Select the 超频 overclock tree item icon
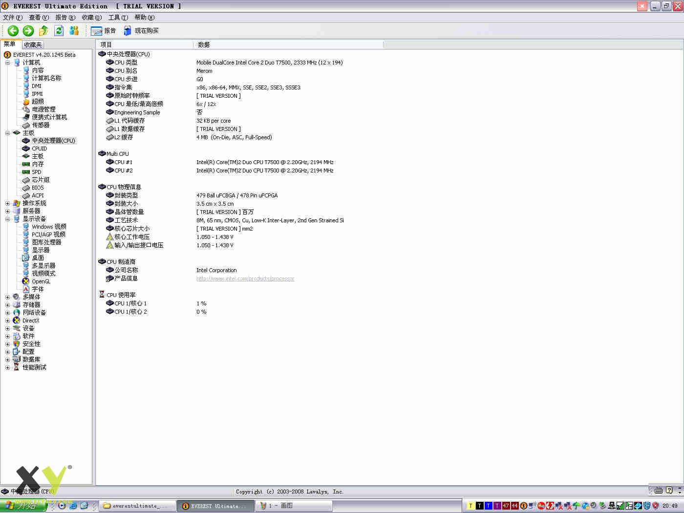The image size is (684, 513). 26,102
